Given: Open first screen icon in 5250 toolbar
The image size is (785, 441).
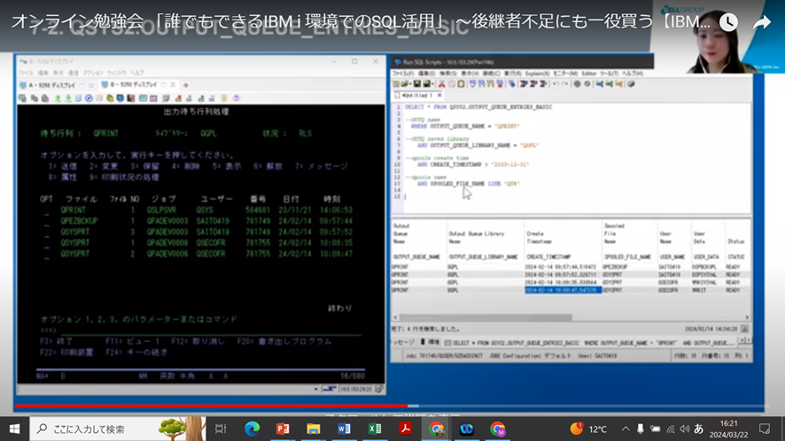Looking at the screenshot, I should click(22, 98).
